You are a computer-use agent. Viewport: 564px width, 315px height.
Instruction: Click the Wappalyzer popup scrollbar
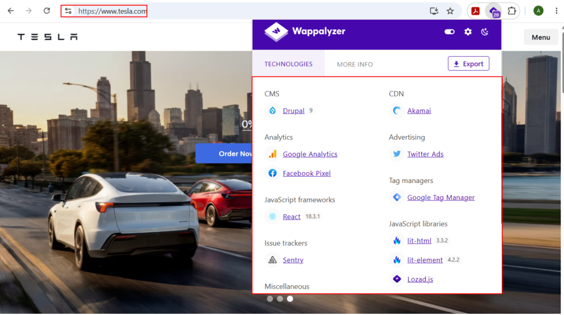[x=501, y=151]
